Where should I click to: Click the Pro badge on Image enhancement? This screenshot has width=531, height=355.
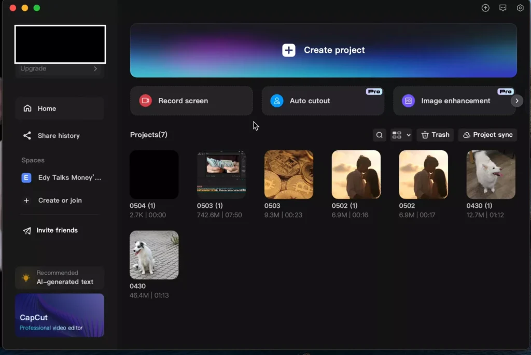click(x=505, y=92)
